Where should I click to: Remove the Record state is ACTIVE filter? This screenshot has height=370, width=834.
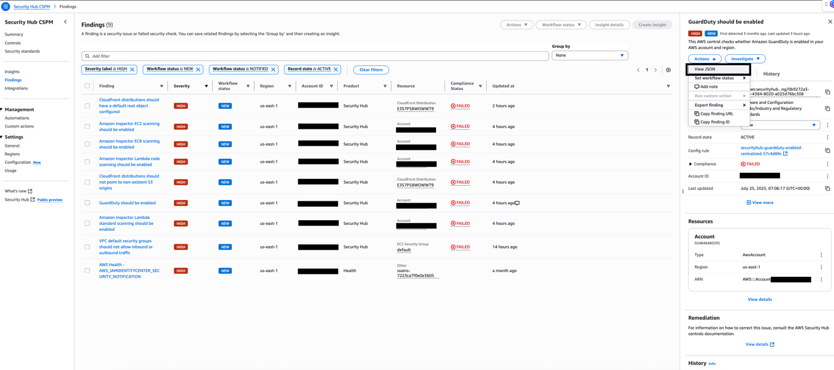pyautogui.click(x=336, y=70)
